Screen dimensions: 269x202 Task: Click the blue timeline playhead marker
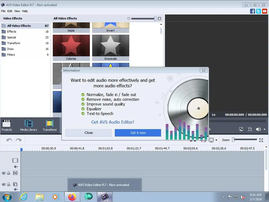click(22, 150)
